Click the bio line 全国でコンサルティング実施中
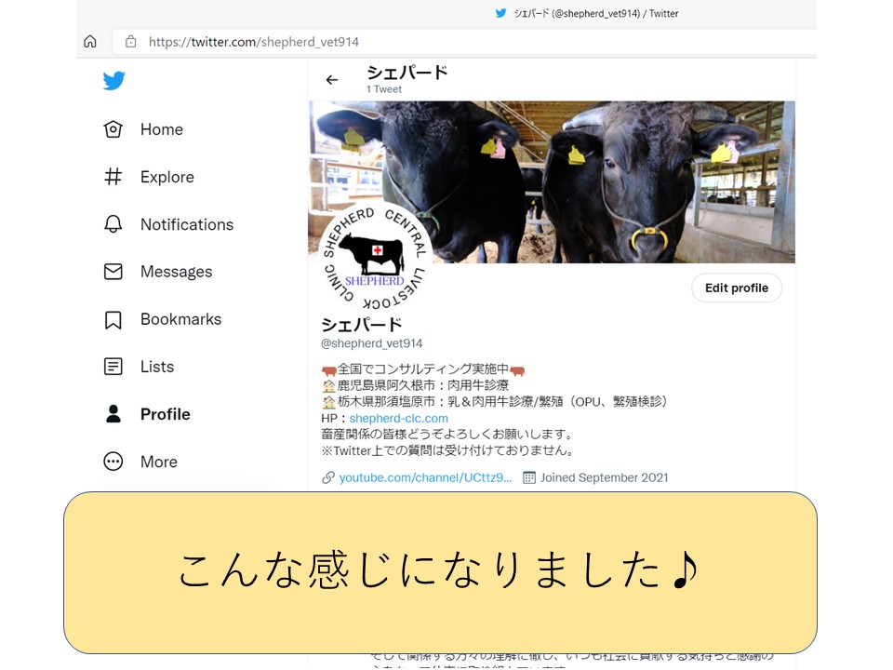Screen dimensions: 893x670 [x=423, y=369]
